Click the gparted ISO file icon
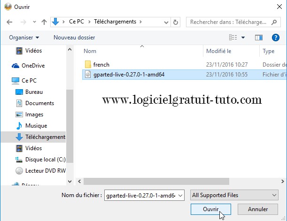The height and width of the screenshot is (221, 287). (x=88, y=75)
